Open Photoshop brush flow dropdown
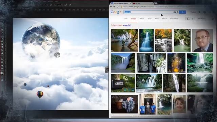The image size is (217, 122). coord(62,5)
